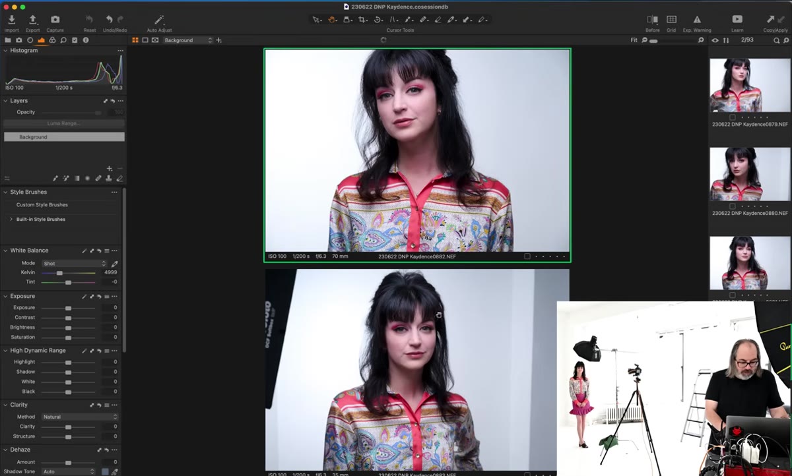Screen dimensions: 792x476
Task: Open browser search magnifier icon
Action: pyautogui.click(x=777, y=40)
